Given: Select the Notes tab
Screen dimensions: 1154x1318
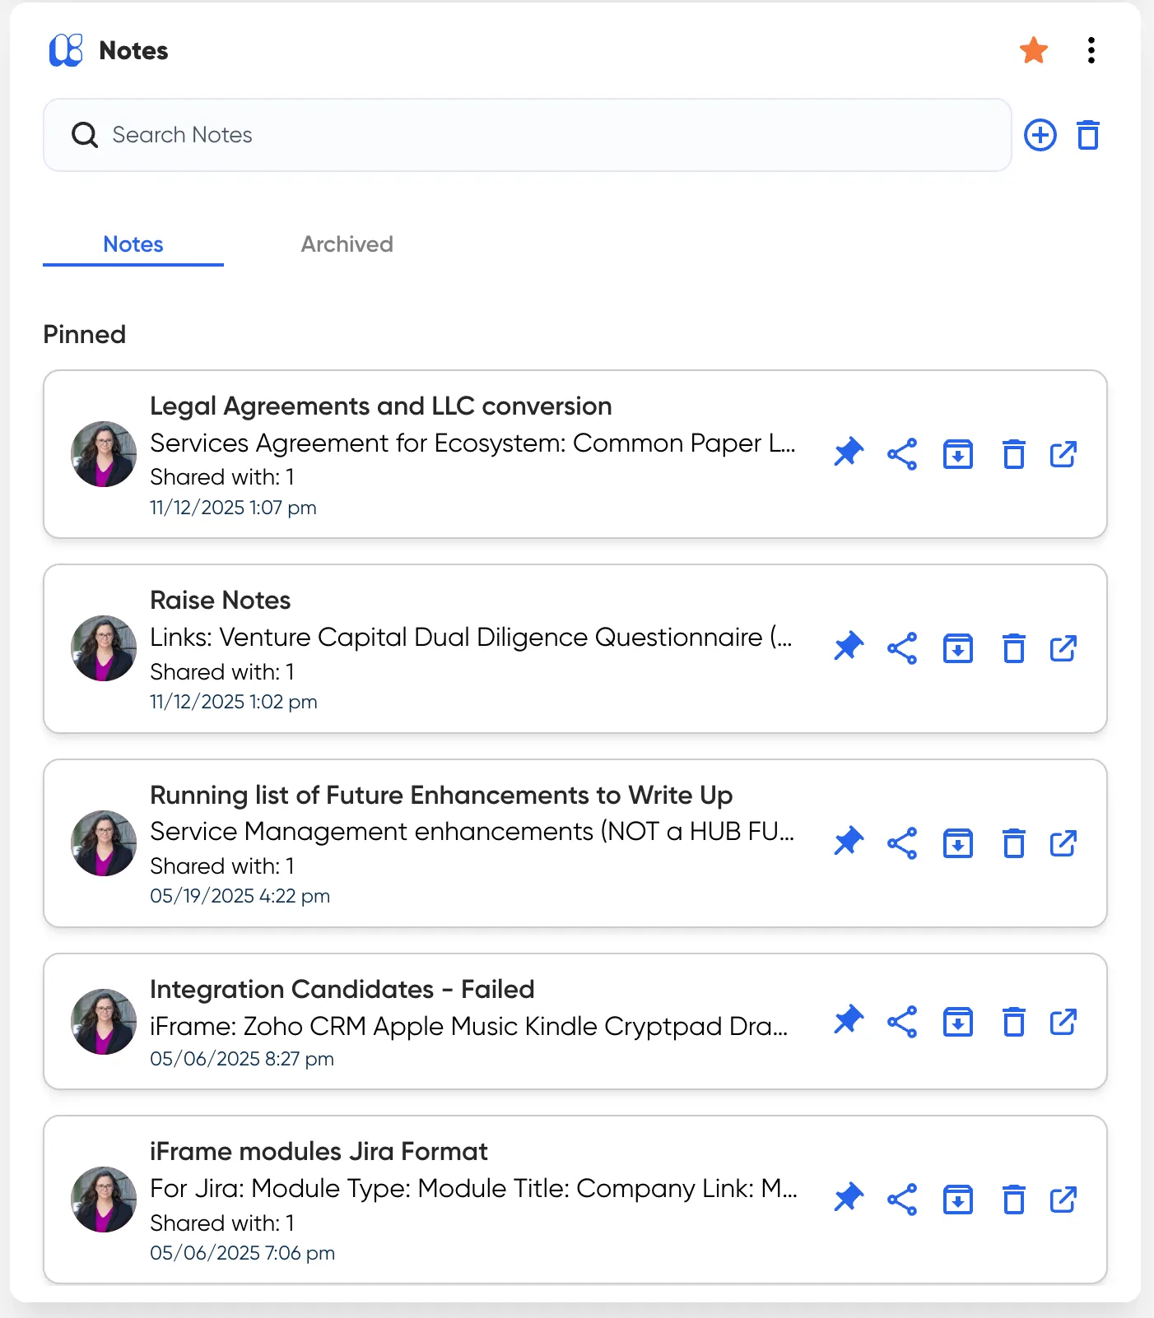Looking at the screenshot, I should click(x=133, y=244).
